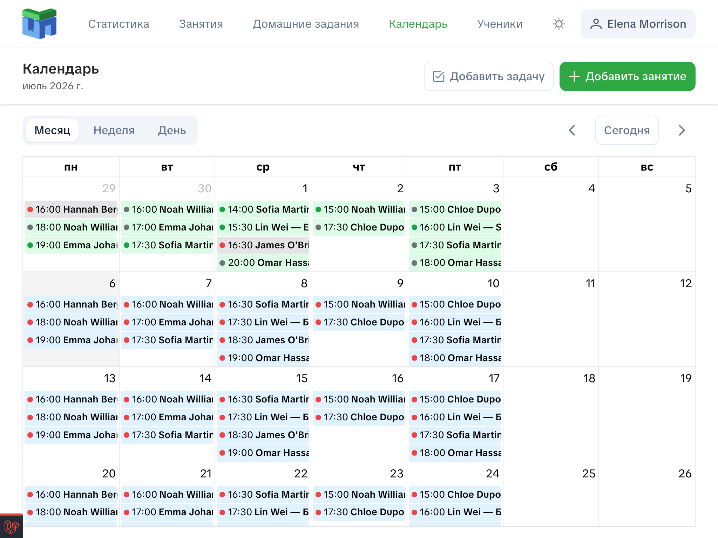Open 16:30 James O'Brien lesson on July 1

[x=263, y=245]
